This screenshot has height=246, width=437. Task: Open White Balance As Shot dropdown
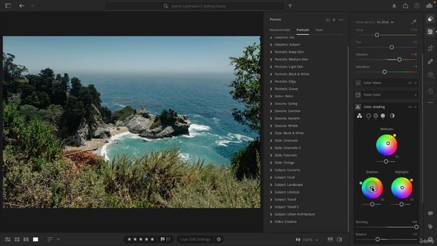click(x=385, y=22)
